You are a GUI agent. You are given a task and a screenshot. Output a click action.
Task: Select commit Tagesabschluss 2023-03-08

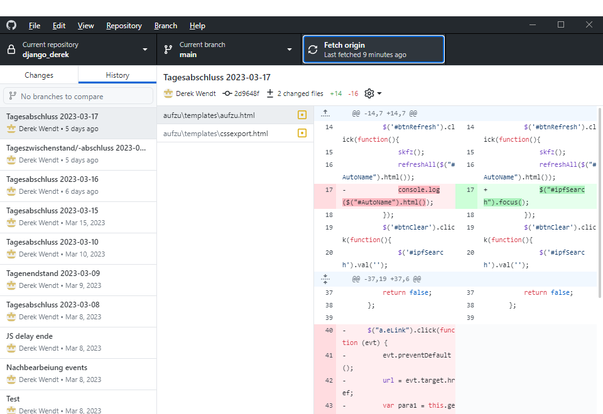pos(78,312)
